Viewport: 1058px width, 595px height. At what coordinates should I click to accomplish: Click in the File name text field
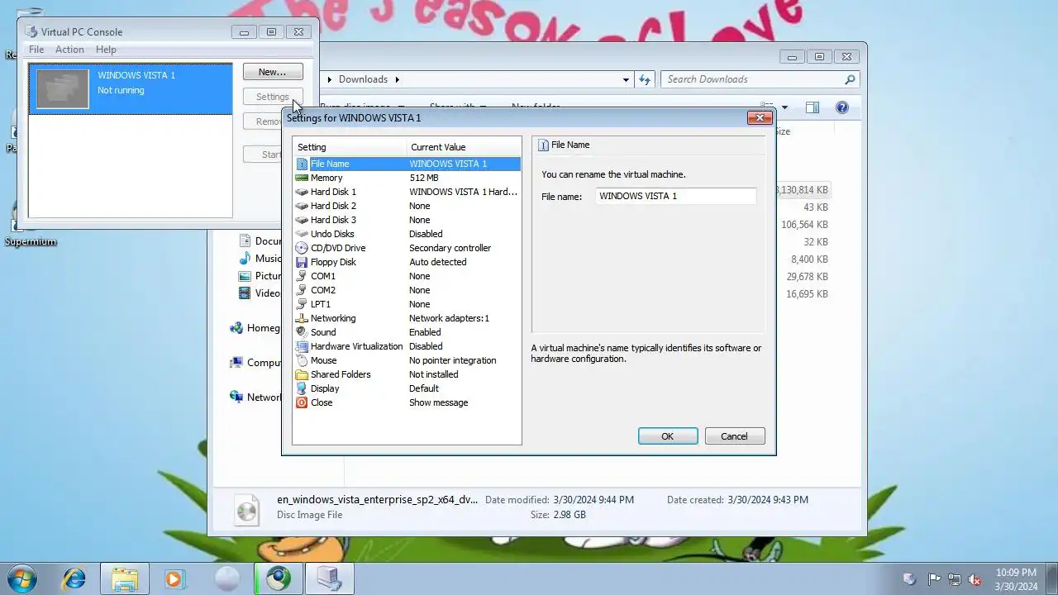coord(675,196)
